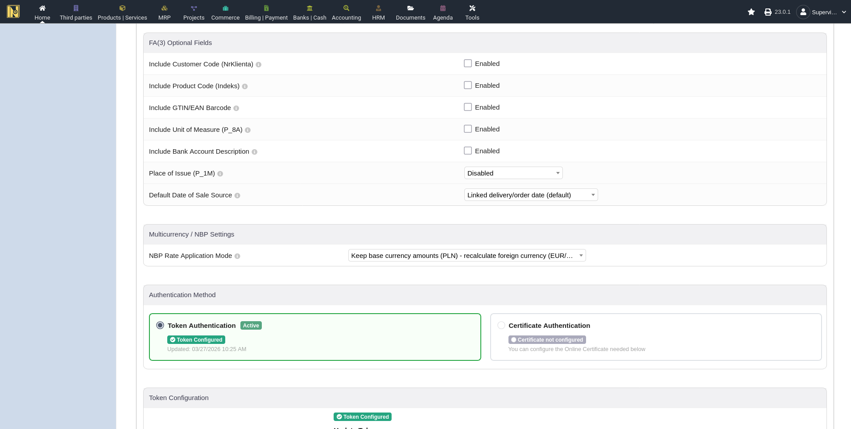
Task: Click the print page icon
Action: (768, 12)
